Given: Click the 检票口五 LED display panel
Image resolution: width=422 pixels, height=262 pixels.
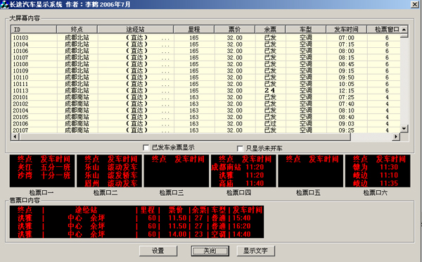Looking at the screenshot, I should pyautogui.click(x=311, y=171).
